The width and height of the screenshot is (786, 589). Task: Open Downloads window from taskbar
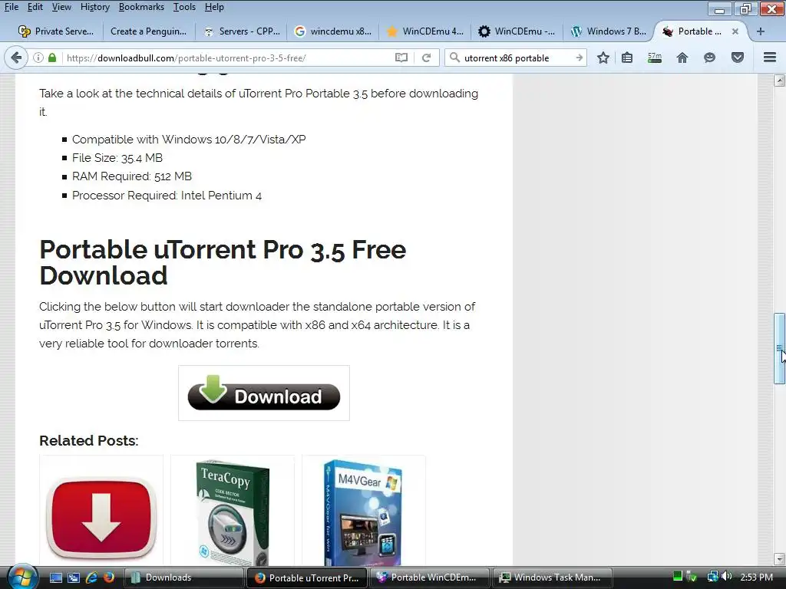point(183,577)
